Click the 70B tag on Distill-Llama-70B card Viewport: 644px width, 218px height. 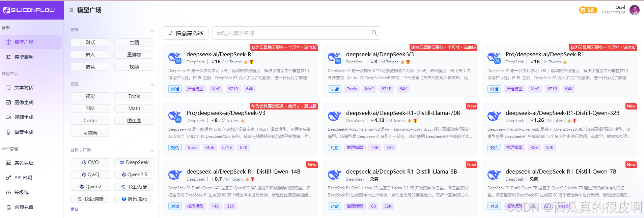point(375,148)
